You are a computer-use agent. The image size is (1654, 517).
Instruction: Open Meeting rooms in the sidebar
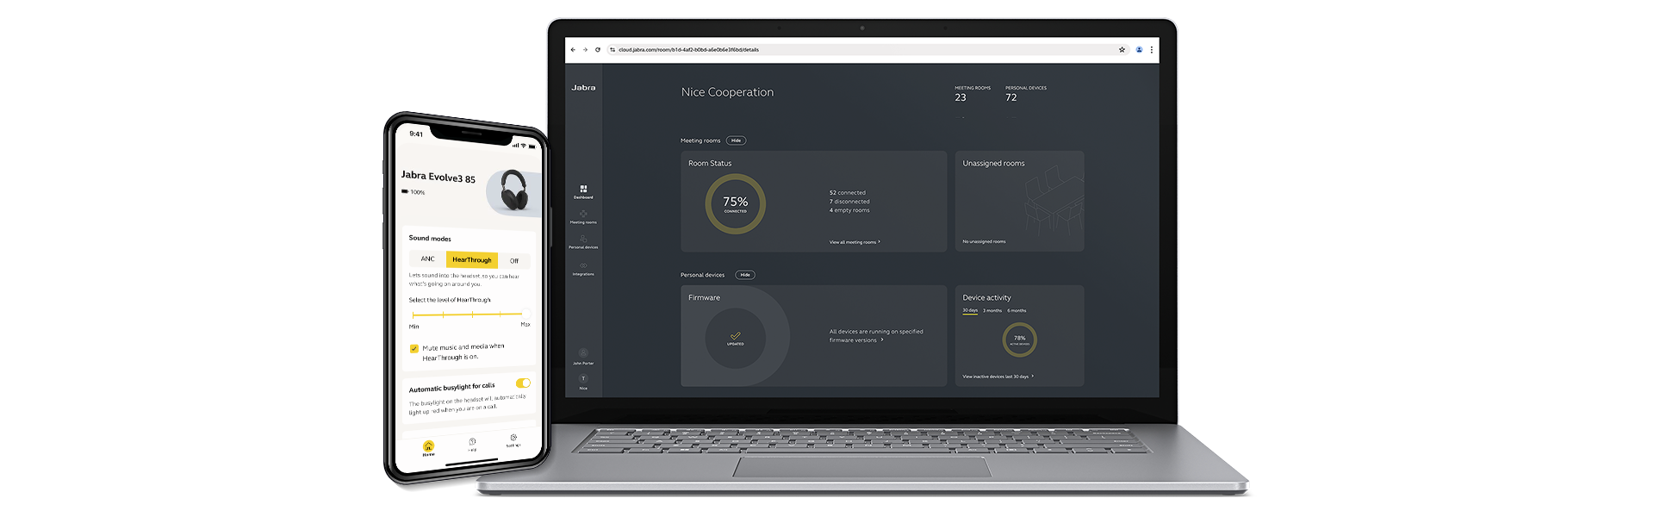point(583,217)
